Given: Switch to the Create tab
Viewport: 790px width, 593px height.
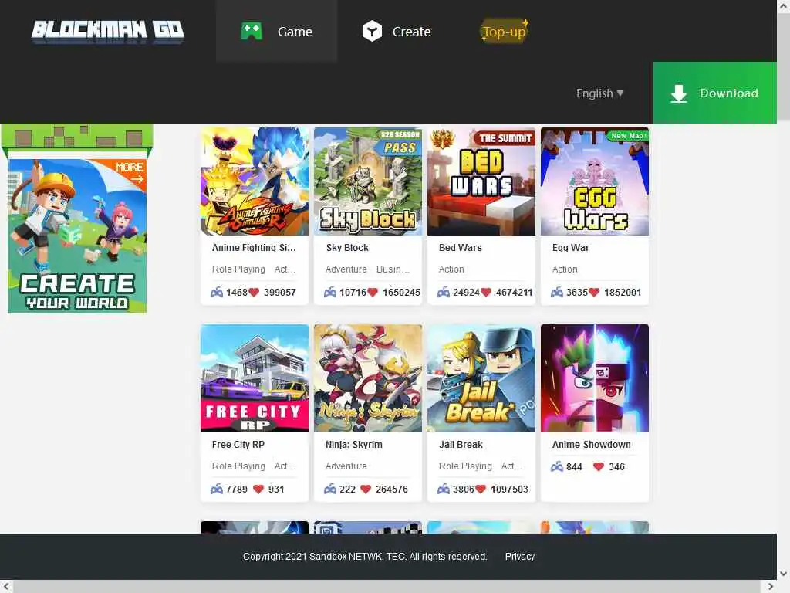Looking at the screenshot, I should point(397,31).
